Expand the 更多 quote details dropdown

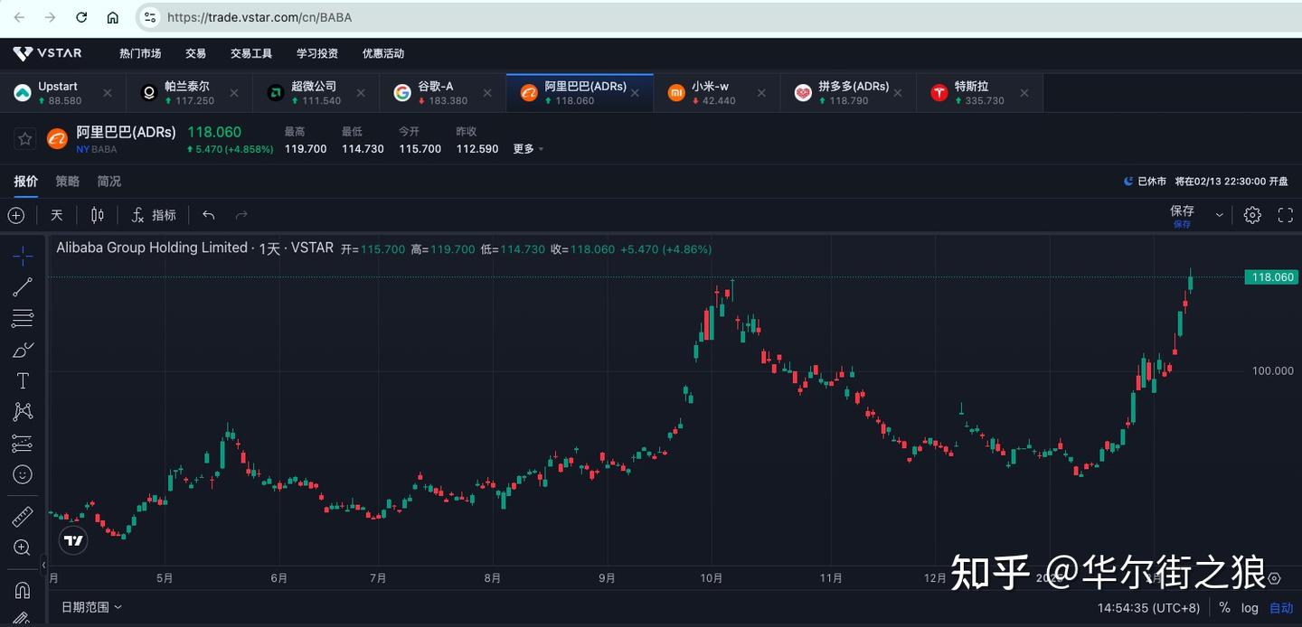528,149
